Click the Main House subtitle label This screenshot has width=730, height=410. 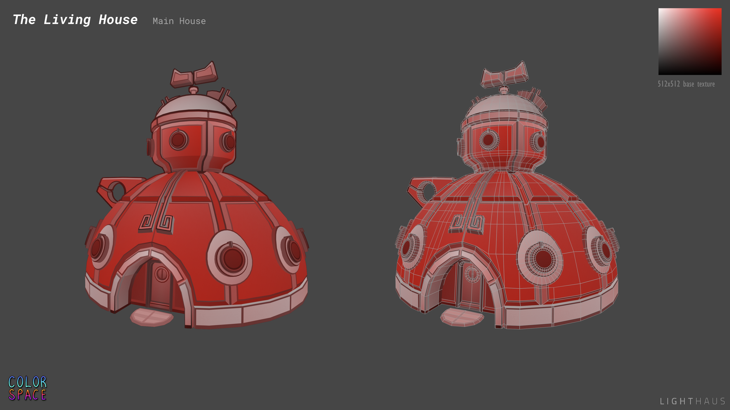coord(179,21)
